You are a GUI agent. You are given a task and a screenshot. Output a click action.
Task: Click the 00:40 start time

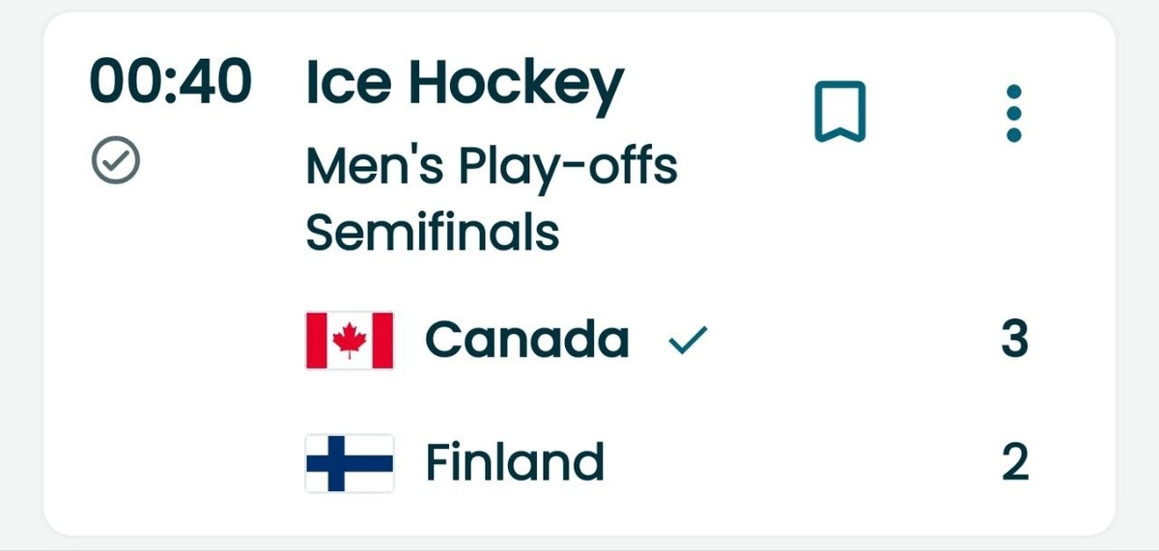pyautogui.click(x=171, y=81)
